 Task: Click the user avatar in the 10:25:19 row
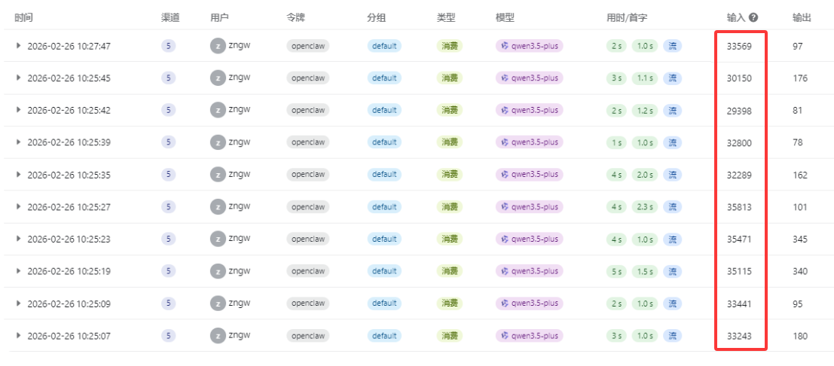(x=218, y=271)
